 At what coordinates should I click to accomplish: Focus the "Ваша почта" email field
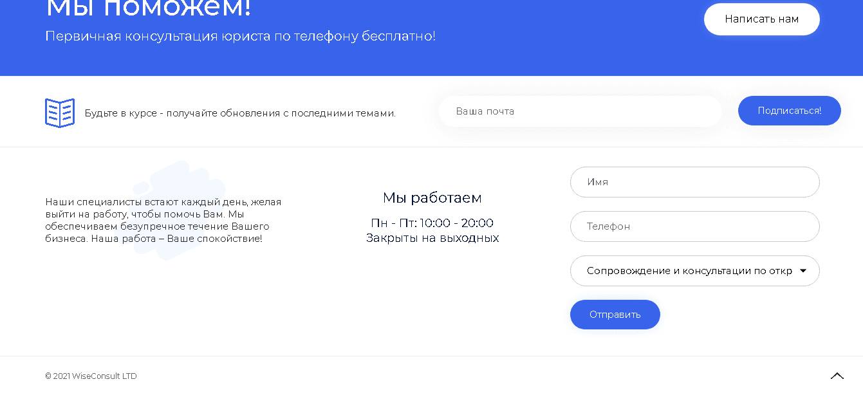[x=579, y=111]
